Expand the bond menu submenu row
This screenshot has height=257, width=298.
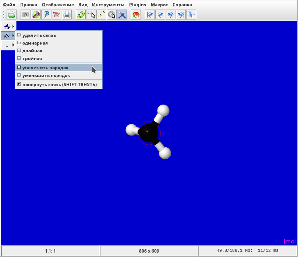(8, 36)
